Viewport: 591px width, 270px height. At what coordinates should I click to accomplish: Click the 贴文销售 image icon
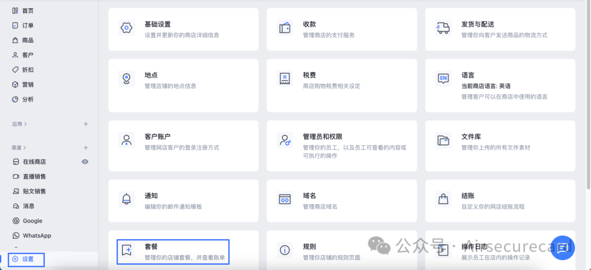click(x=16, y=191)
